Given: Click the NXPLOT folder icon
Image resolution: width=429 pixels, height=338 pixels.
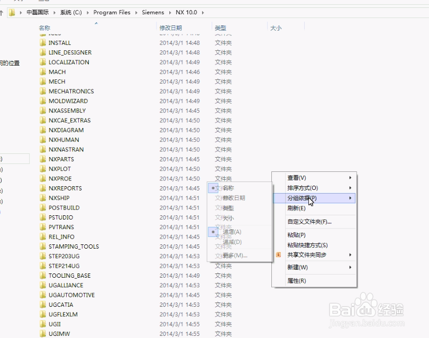Looking at the screenshot, I should [43, 169].
